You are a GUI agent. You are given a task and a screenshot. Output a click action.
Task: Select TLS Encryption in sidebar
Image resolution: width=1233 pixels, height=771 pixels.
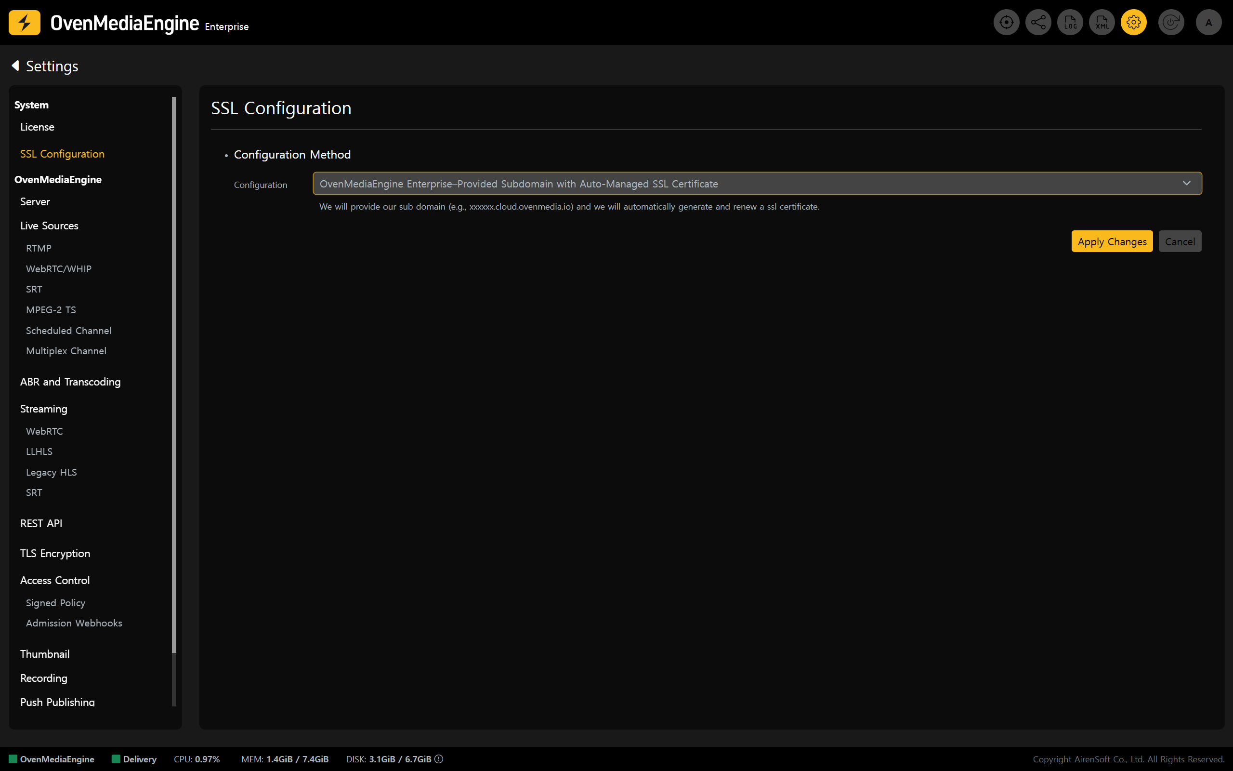click(55, 553)
